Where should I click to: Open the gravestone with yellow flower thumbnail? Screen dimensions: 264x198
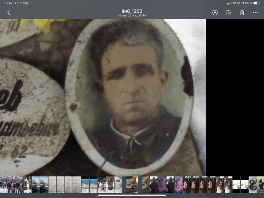tap(110, 184)
